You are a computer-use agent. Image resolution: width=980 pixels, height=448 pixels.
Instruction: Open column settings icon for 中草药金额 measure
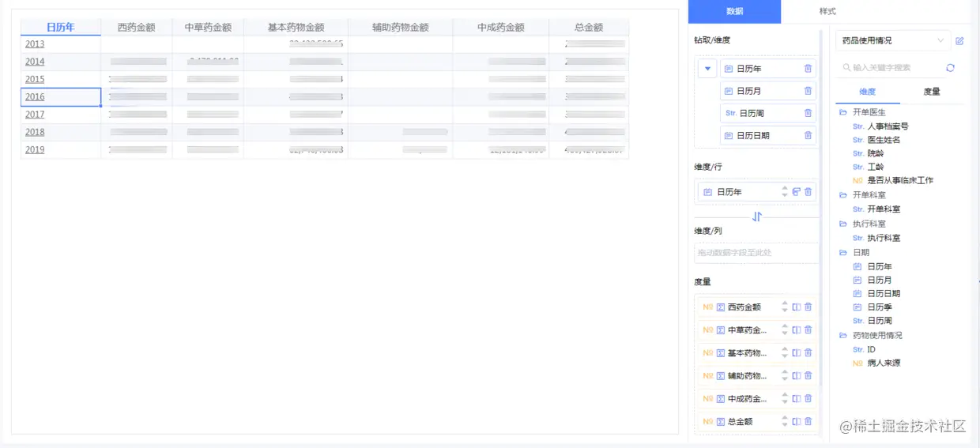click(x=796, y=330)
